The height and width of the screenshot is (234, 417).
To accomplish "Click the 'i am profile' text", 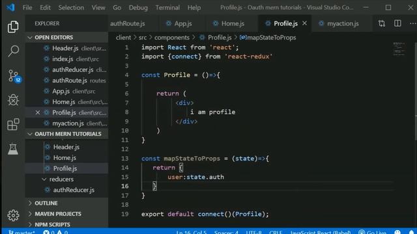I will click(213, 112).
